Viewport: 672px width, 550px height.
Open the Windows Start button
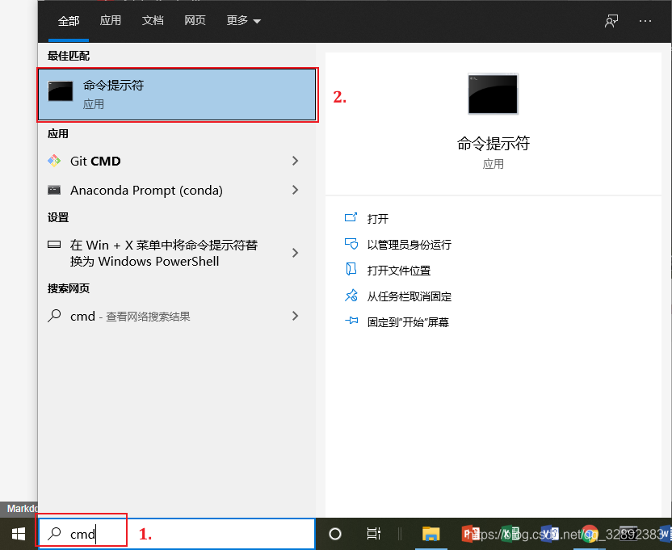pos(19,534)
